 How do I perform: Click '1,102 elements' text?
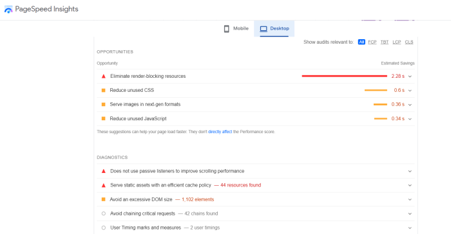pyautogui.click(x=198, y=199)
